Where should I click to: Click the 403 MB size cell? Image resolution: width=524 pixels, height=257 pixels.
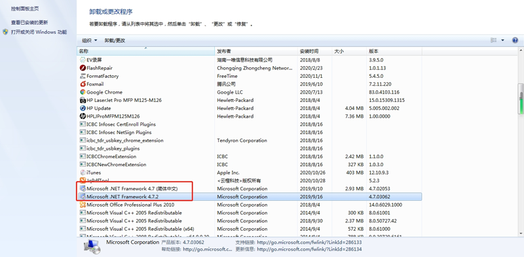click(x=354, y=173)
